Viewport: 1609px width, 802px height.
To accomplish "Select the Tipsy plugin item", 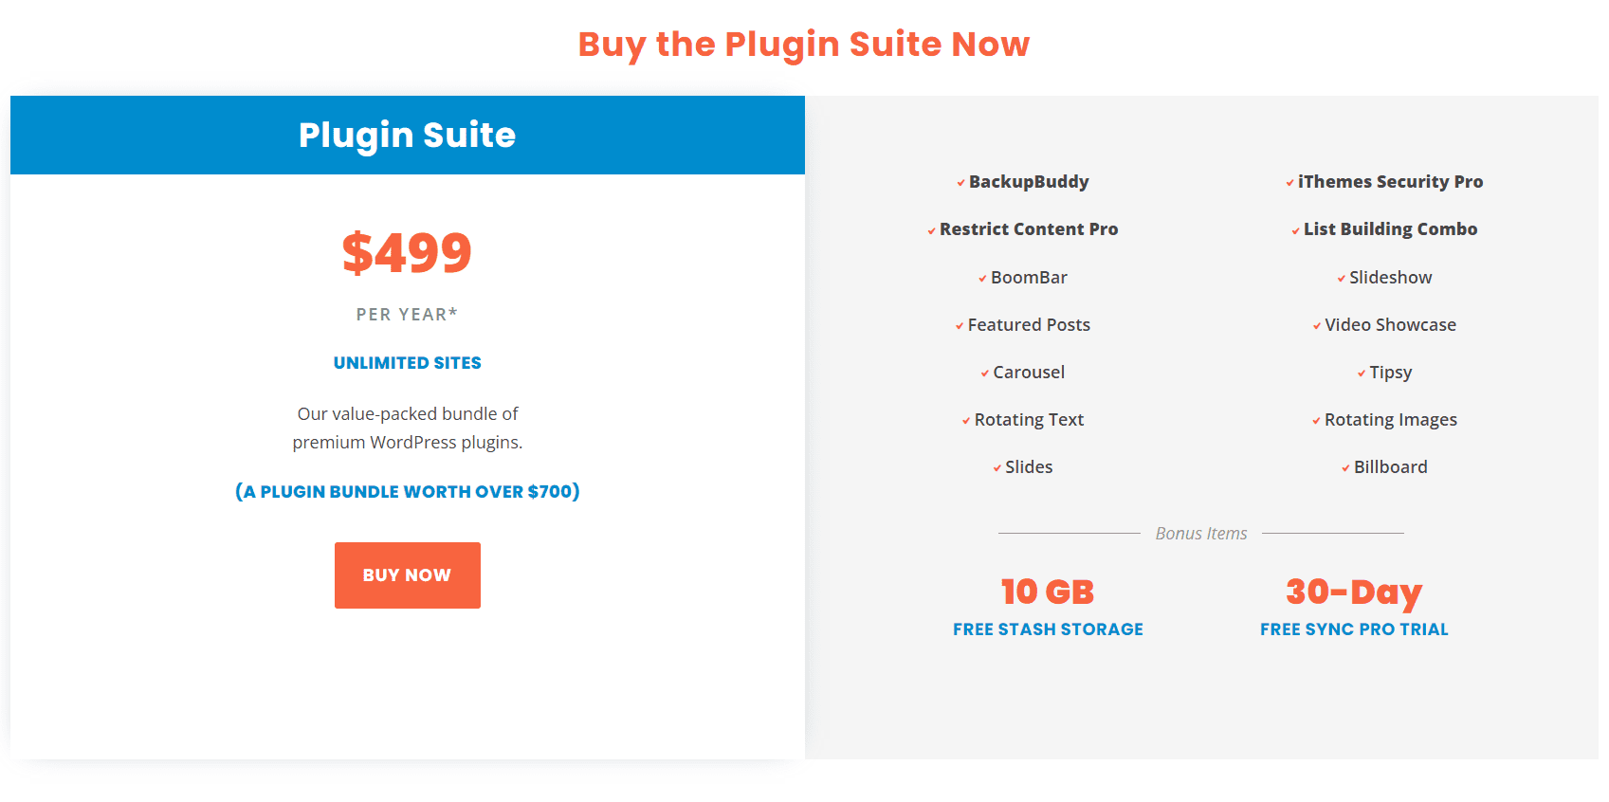I will click(1391, 373).
